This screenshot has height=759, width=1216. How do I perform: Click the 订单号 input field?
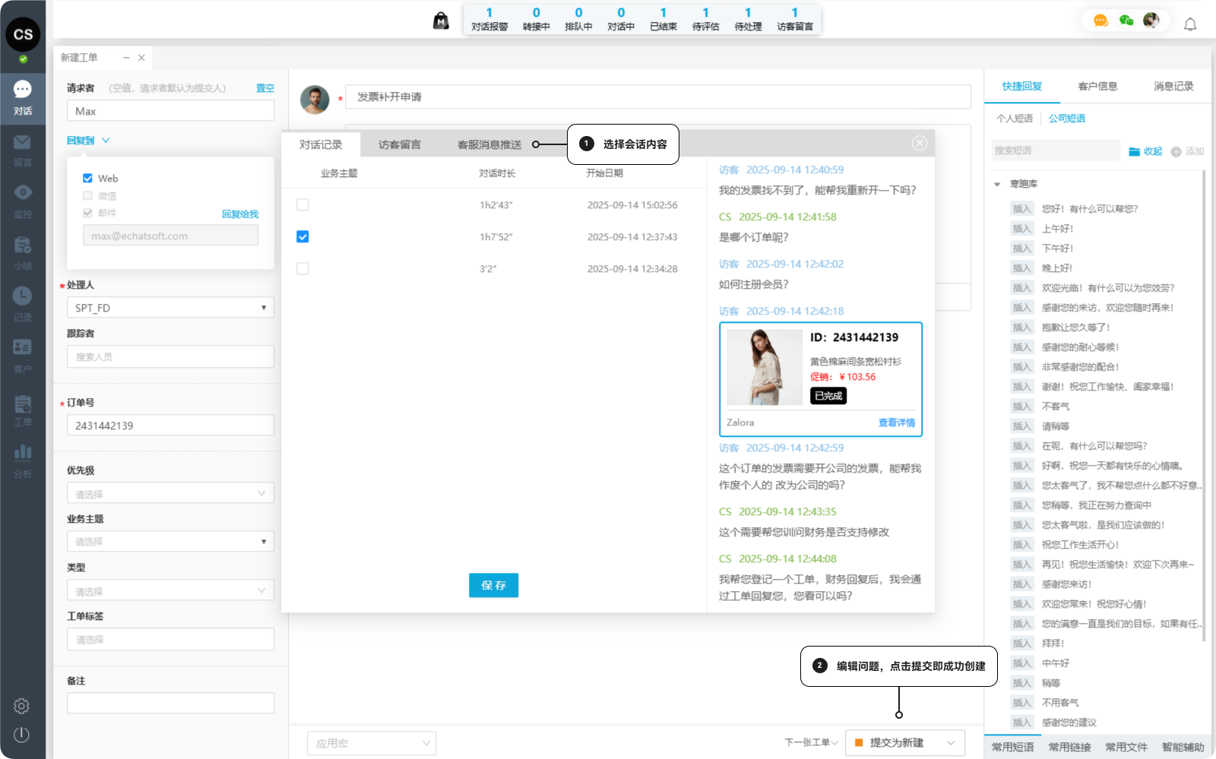point(170,425)
